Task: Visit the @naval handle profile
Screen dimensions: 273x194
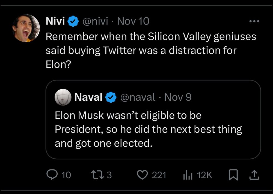Action: pos(137,97)
